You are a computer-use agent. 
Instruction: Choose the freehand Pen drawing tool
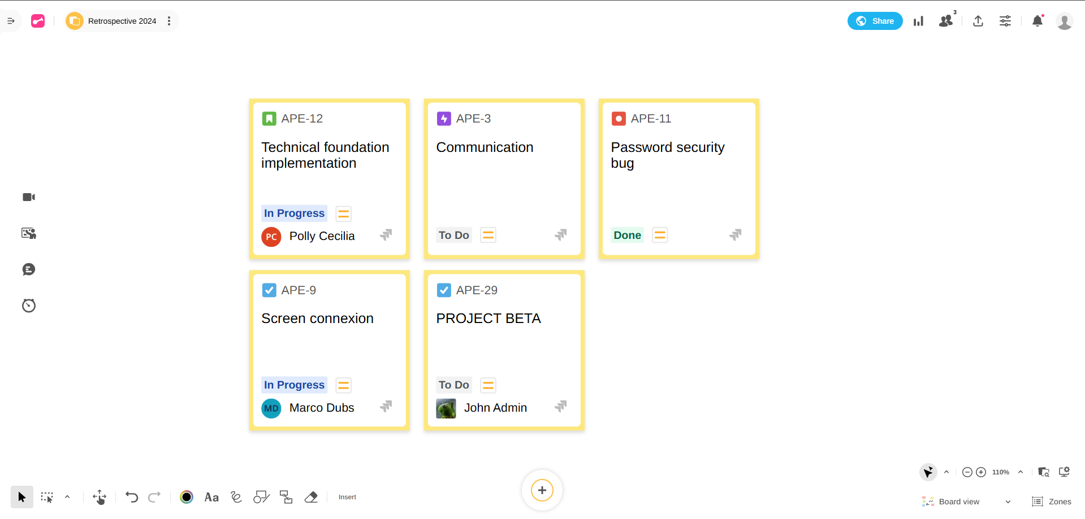click(236, 497)
